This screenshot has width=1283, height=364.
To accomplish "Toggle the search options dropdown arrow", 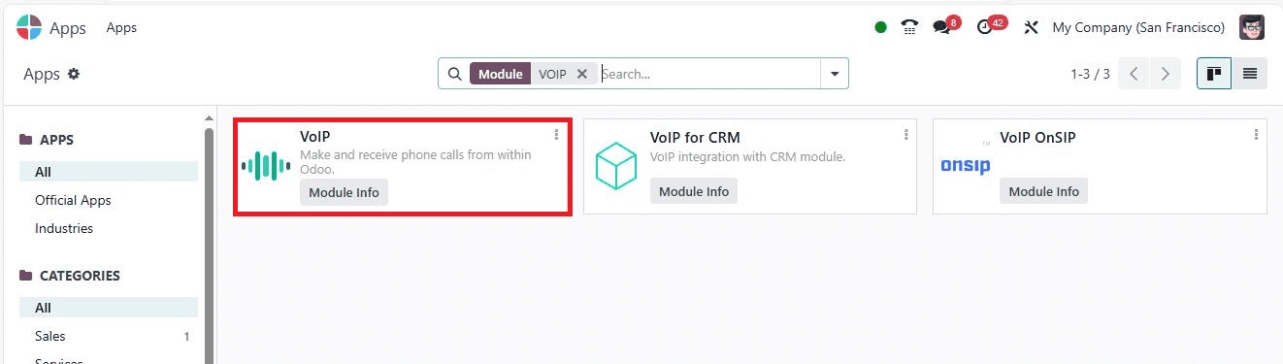I will click(x=835, y=74).
